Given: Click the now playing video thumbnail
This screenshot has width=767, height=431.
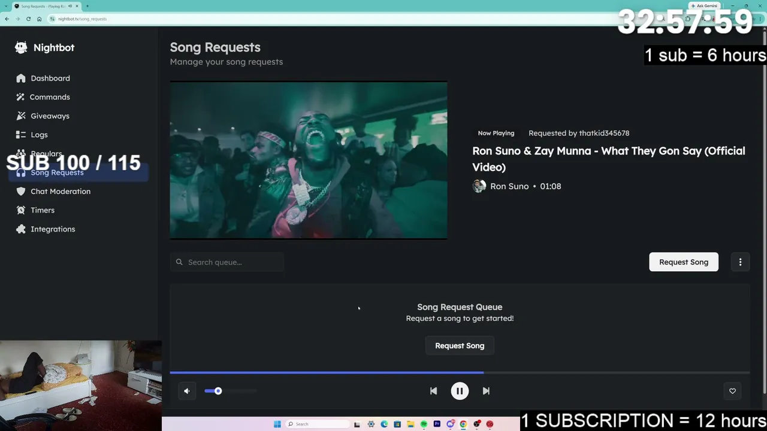Looking at the screenshot, I should pyautogui.click(x=309, y=160).
